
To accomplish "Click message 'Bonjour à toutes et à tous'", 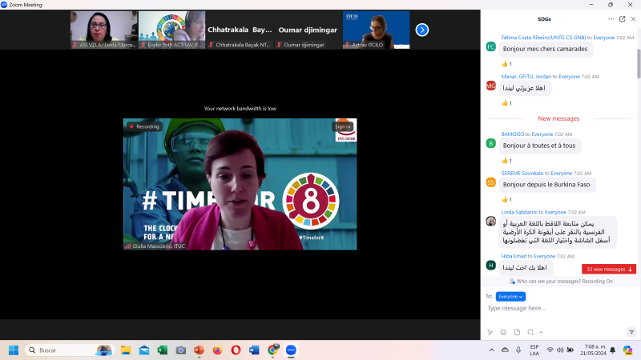I will click(539, 146).
